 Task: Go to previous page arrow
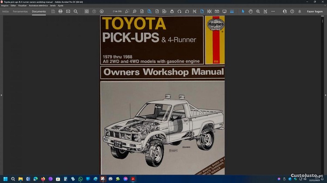(x=94, y=11)
